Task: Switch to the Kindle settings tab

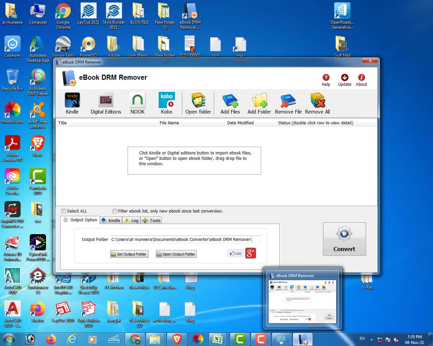Action: point(111,220)
